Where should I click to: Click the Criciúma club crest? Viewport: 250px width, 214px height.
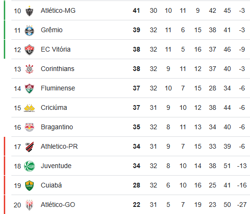coord(29,108)
